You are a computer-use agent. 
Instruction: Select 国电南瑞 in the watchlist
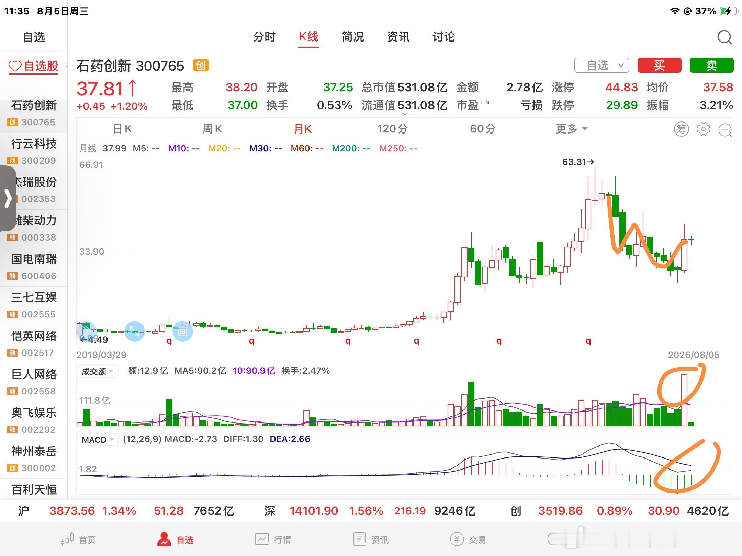click(34, 267)
